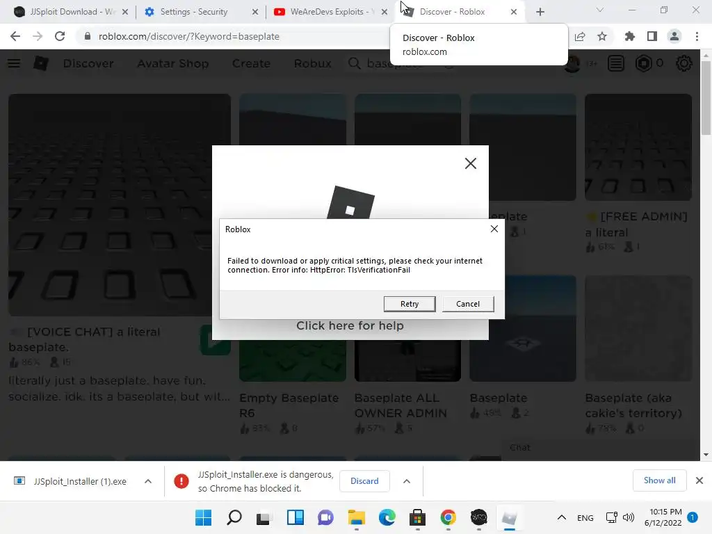This screenshot has height=534, width=712.
Task: Click Show all downloads
Action: 659,480
